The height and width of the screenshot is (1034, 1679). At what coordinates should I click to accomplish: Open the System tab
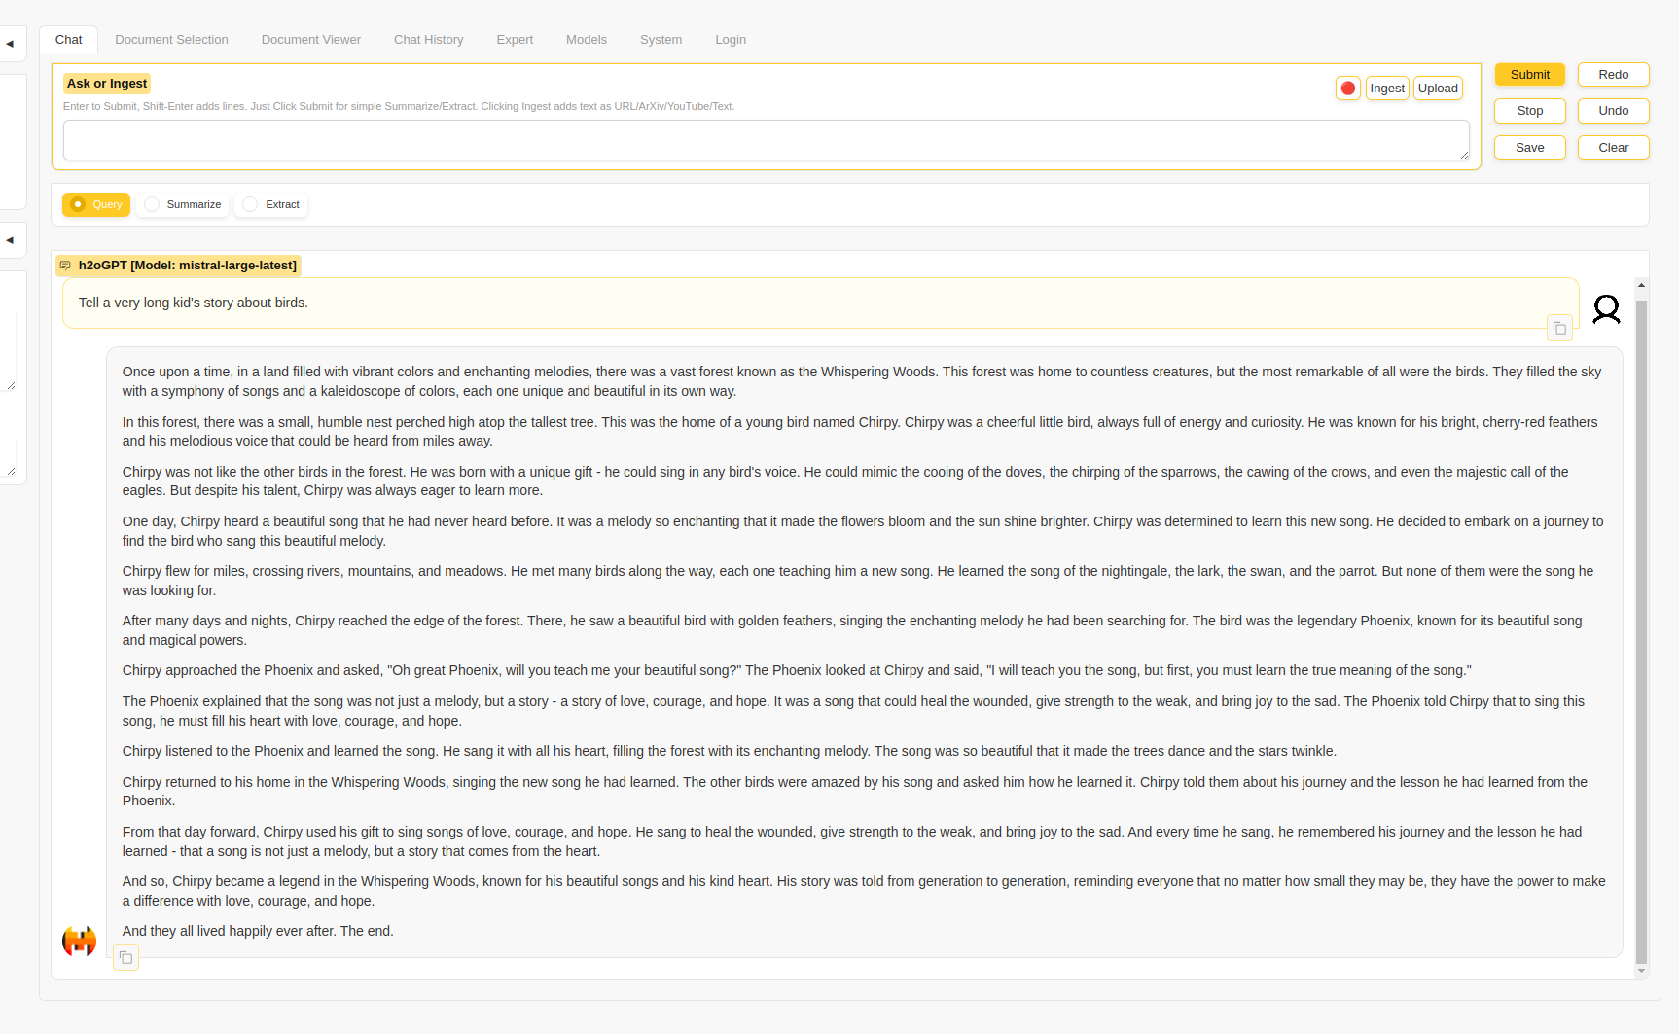tap(661, 40)
